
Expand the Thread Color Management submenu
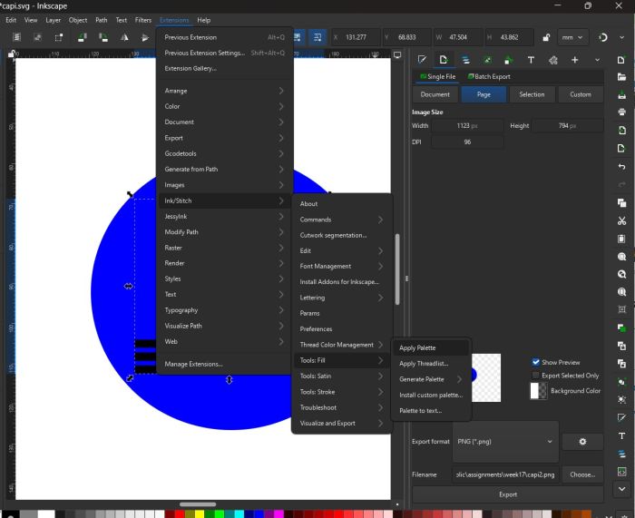341,345
